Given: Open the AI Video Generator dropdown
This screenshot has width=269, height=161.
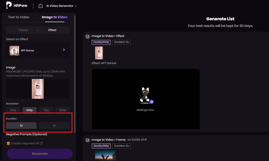Looking at the screenshot, I should (61, 6).
